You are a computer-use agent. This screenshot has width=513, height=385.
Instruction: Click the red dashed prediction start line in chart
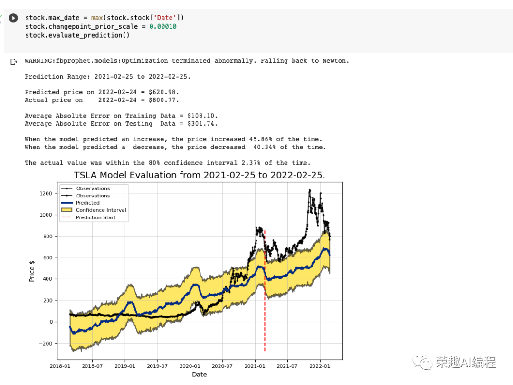point(265,291)
